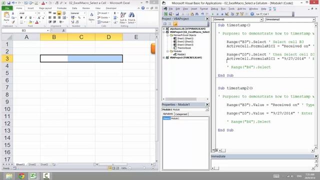This screenshot has width=320, height=180.
Task: Toggle center horizontal alignment in Excel ribbon
Action: 54,18
